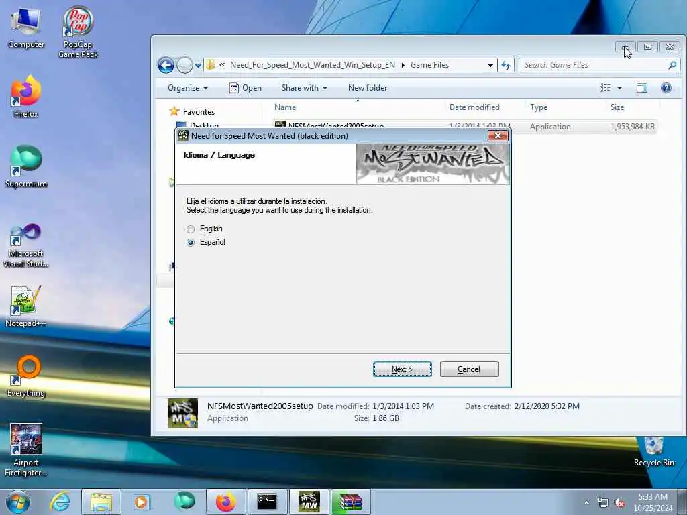
Task: Open Windows Media Player from taskbar
Action: [141, 502]
